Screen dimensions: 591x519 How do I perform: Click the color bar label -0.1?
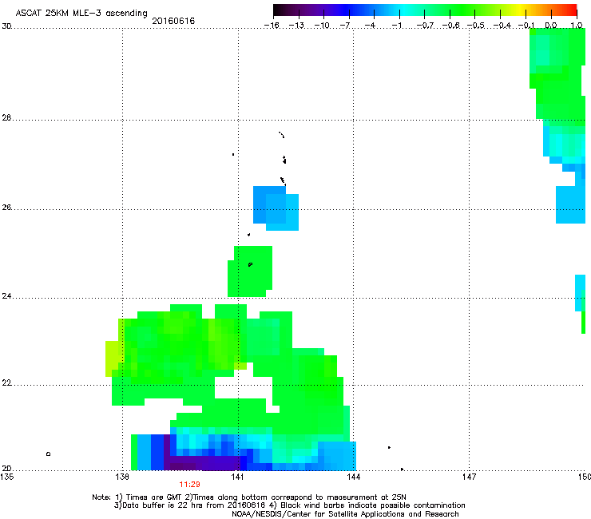[526, 26]
